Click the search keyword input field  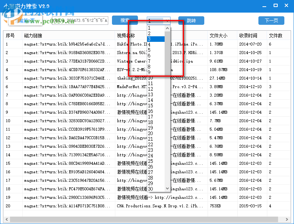[x=80, y=20]
